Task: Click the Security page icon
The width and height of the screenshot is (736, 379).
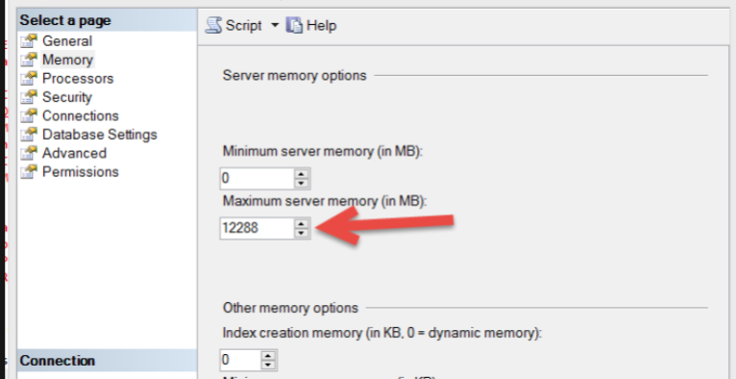Action: [x=29, y=97]
